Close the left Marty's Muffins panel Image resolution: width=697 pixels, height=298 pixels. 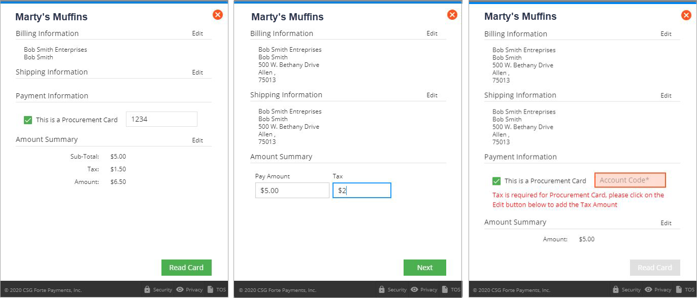click(218, 15)
